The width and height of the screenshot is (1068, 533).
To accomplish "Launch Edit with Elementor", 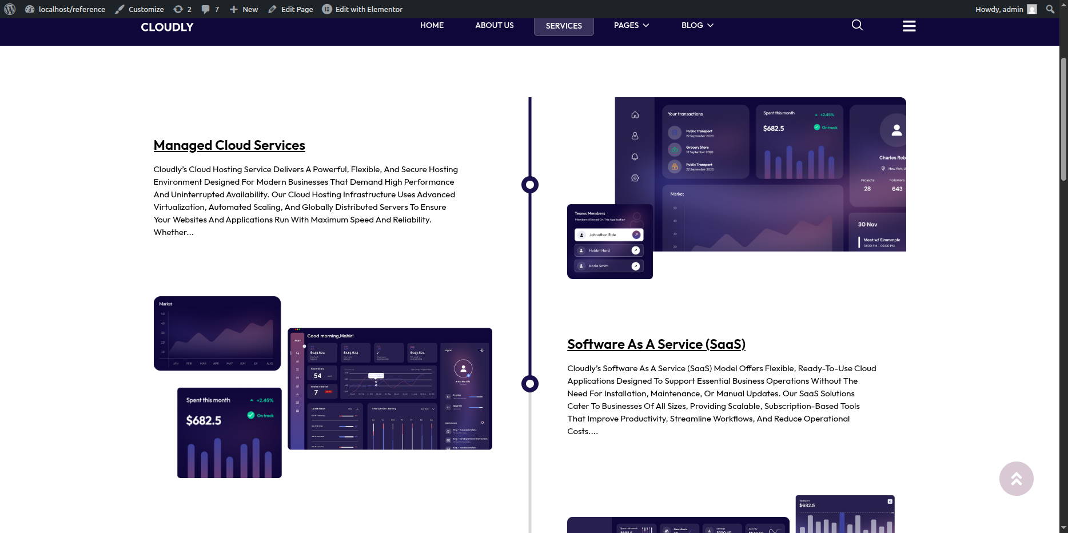I will [x=362, y=9].
